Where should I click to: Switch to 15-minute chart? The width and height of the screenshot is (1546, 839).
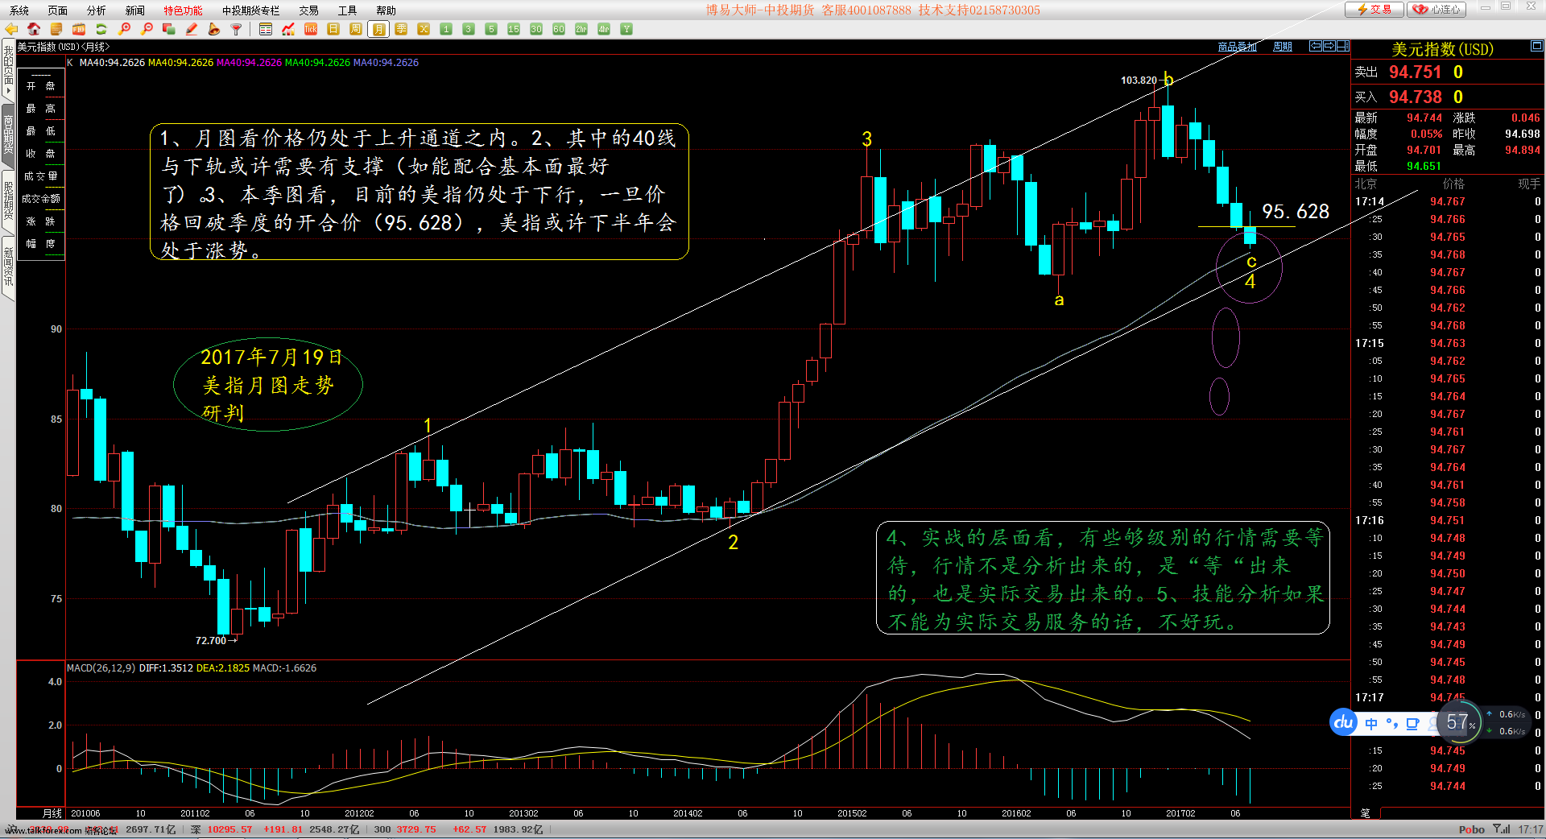[x=514, y=29]
